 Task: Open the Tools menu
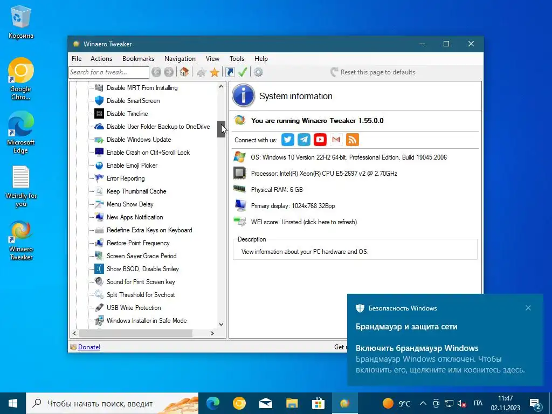[x=237, y=59]
